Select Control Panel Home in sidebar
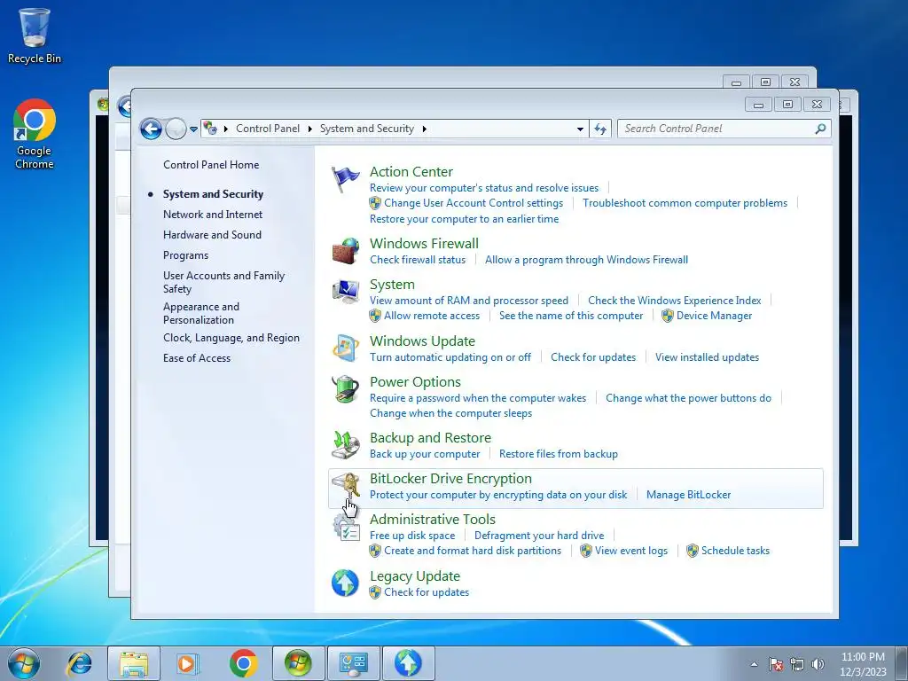The image size is (908, 681). point(211,164)
